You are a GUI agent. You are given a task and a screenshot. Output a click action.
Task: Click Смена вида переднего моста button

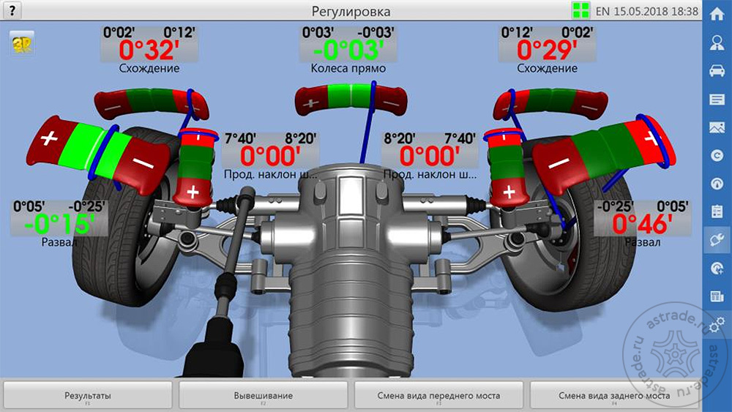438,396
